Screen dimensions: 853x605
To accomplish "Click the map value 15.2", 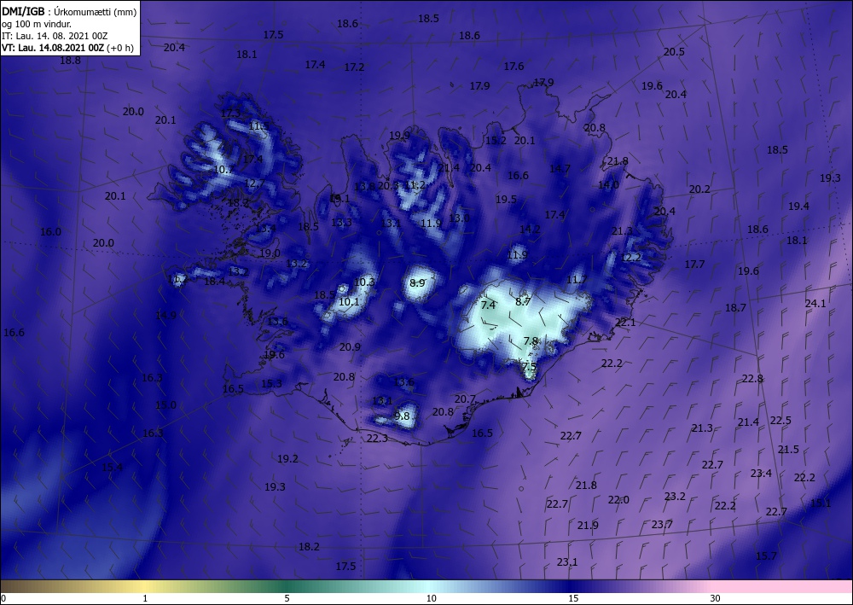I will click(496, 140).
